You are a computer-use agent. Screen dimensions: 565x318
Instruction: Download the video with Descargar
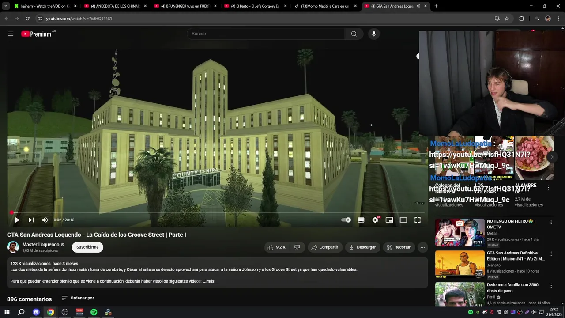[362, 247]
